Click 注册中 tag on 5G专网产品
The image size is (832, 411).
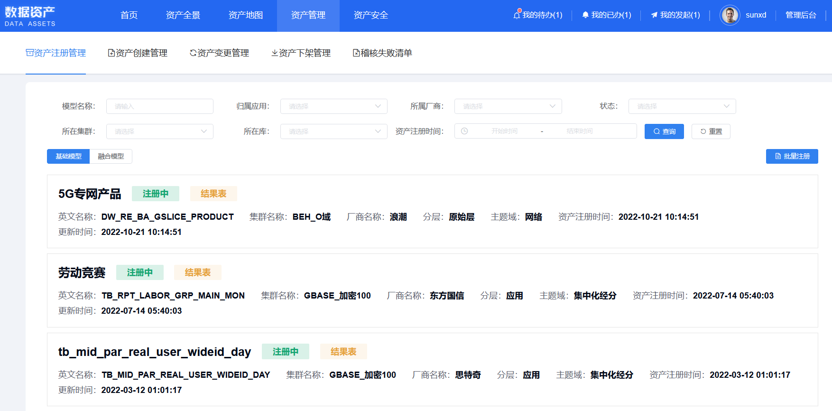[156, 194]
